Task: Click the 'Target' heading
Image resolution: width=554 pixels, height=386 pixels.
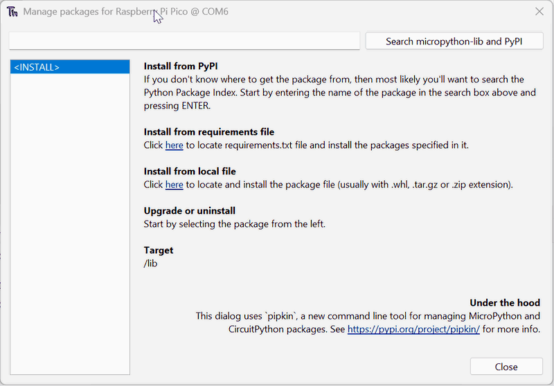Action: [x=159, y=250]
